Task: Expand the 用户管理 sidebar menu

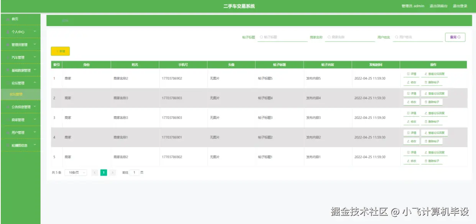Action: (x=20, y=132)
